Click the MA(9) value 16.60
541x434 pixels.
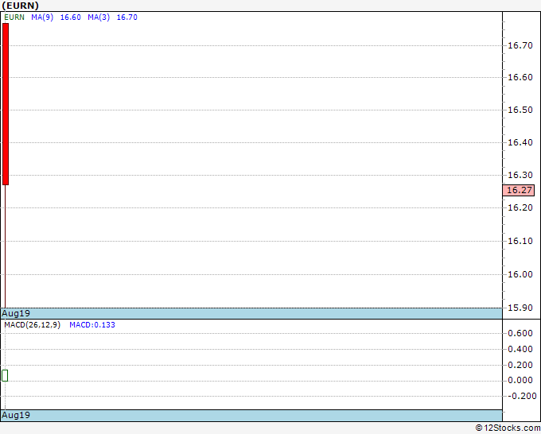point(70,17)
